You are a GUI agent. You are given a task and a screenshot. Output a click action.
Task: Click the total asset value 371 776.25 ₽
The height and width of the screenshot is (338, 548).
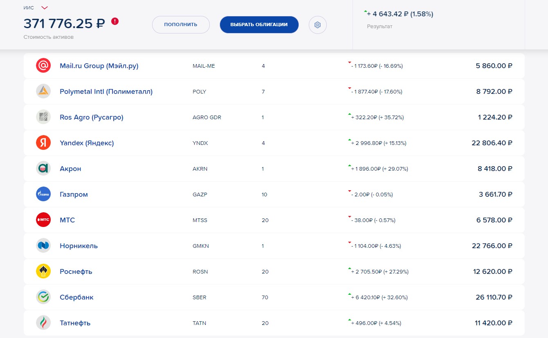point(64,24)
